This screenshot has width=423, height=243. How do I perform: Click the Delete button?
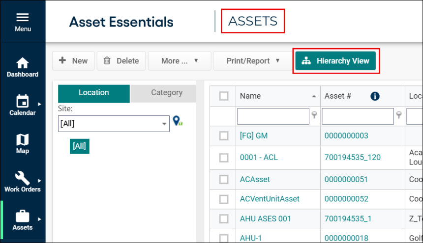[x=121, y=61]
